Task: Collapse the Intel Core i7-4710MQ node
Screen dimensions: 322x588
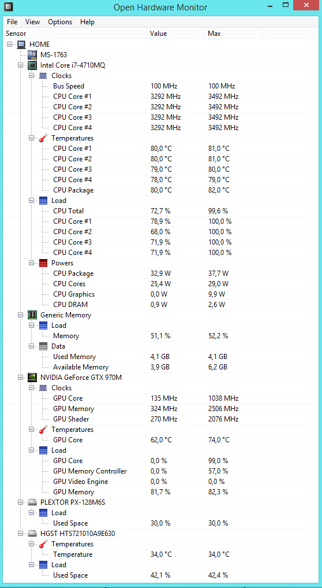Action: point(21,65)
